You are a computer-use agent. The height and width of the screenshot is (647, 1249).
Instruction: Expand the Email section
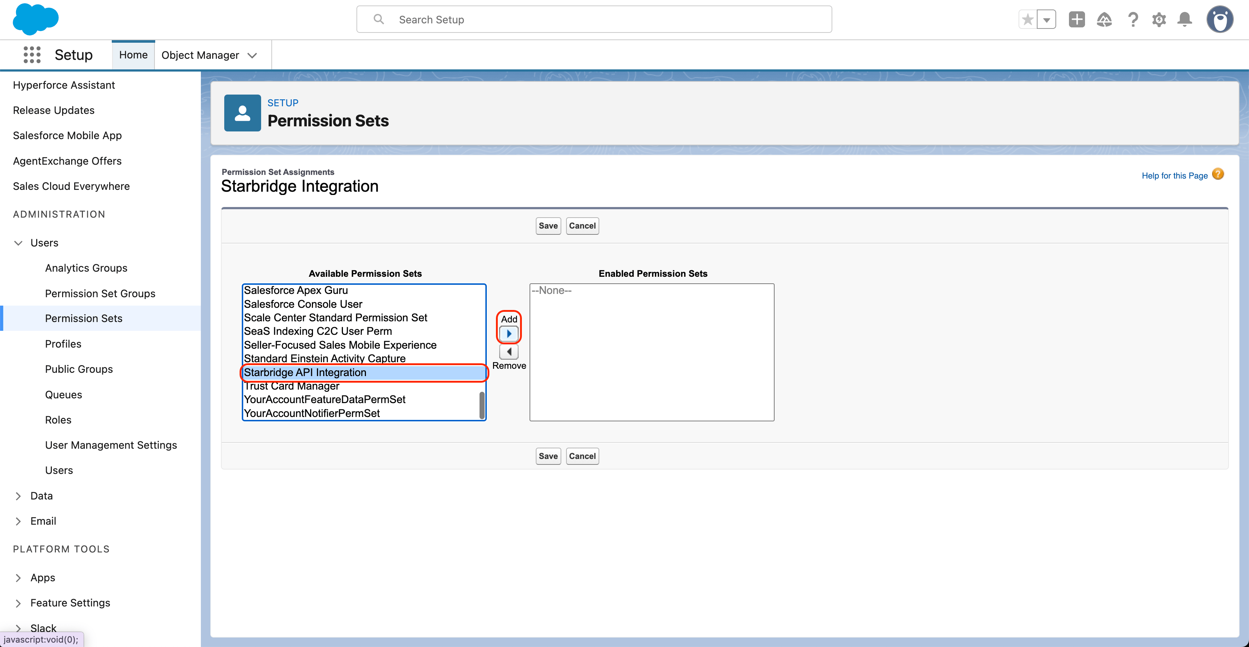click(18, 521)
